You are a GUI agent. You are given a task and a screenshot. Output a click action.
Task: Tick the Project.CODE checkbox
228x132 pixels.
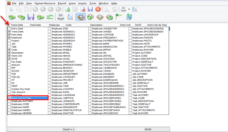[x=130, y=56]
